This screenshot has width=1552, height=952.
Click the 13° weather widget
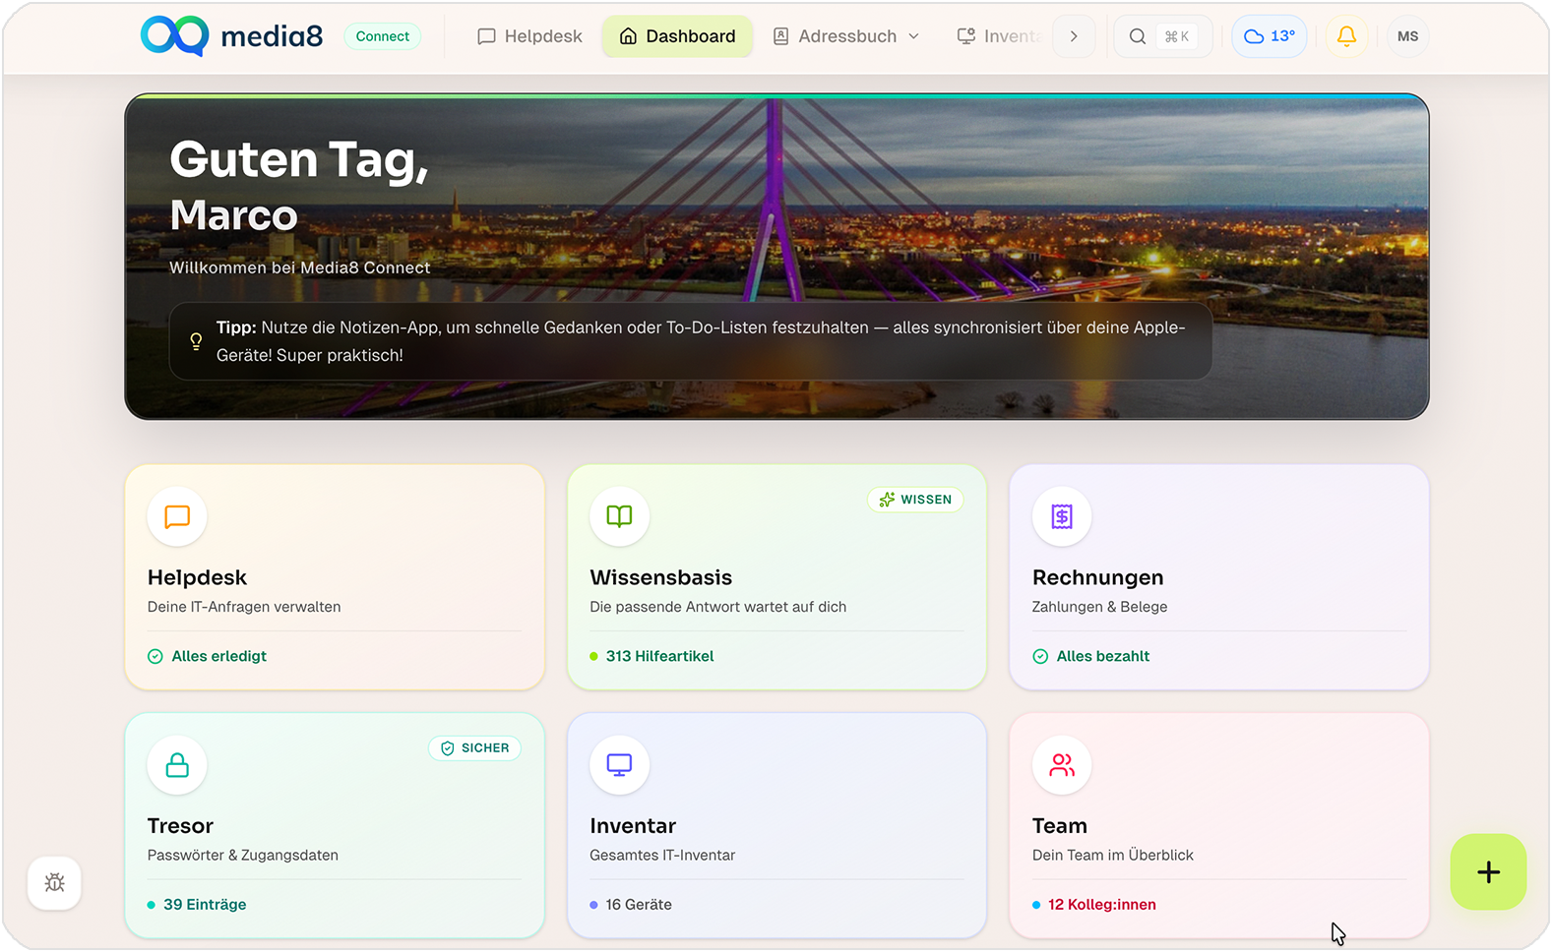[1270, 36]
